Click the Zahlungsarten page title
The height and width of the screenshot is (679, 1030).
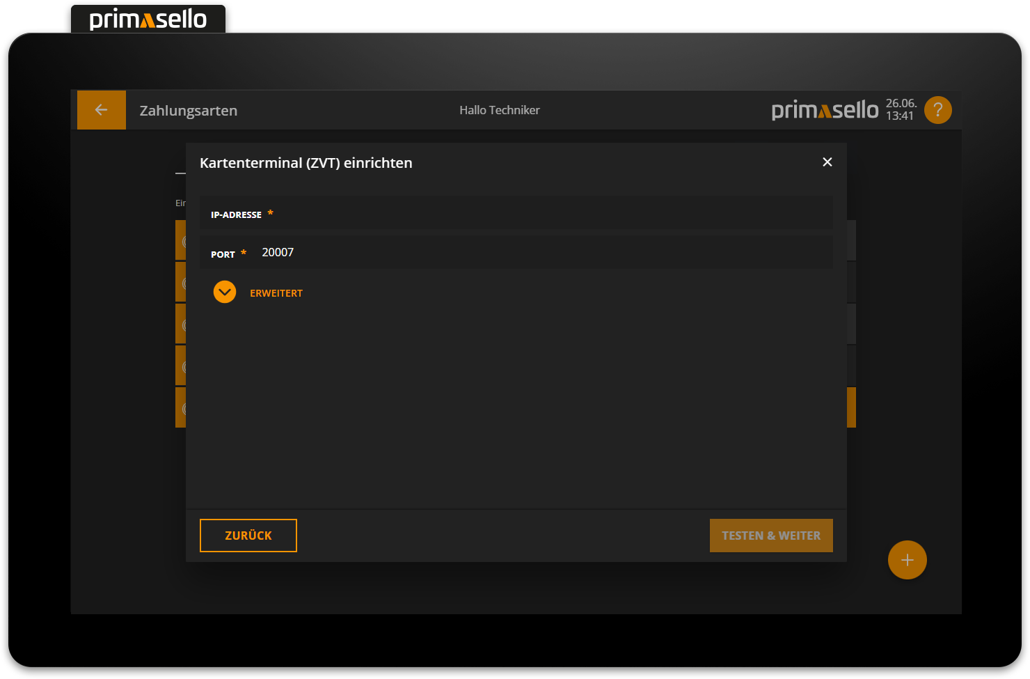[x=188, y=110]
